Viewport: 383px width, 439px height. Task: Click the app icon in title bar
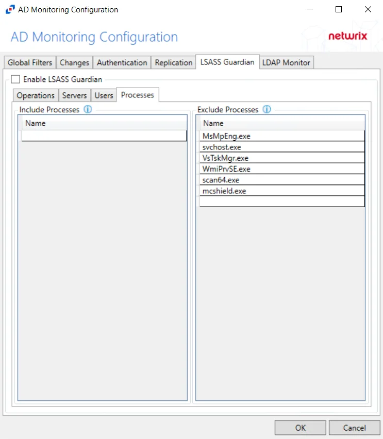[x=10, y=9]
